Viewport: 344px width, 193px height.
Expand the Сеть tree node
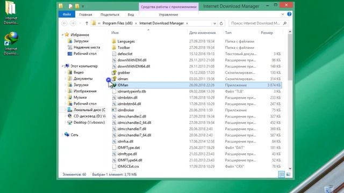pyautogui.click(x=62, y=135)
